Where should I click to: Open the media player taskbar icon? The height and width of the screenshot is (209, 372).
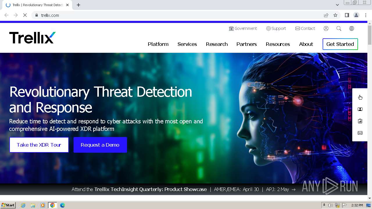[43, 205]
